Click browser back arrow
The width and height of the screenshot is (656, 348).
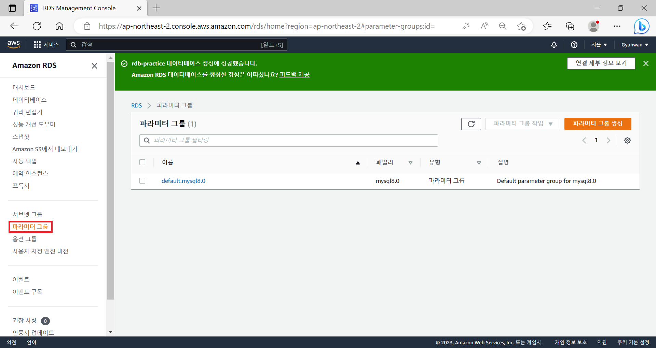coord(14,26)
